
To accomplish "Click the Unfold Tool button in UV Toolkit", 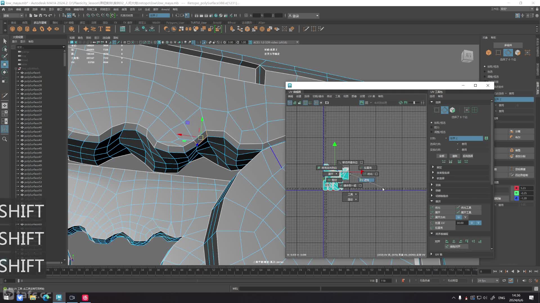I will tap(469, 212).
